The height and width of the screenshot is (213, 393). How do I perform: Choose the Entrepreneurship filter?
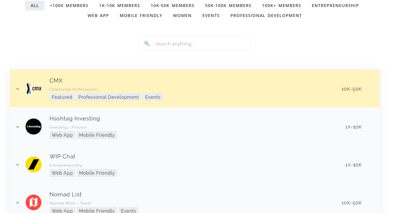tap(335, 6)
